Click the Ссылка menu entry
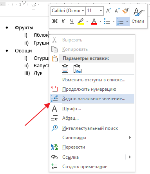The image size is (150, 174). 87,157
